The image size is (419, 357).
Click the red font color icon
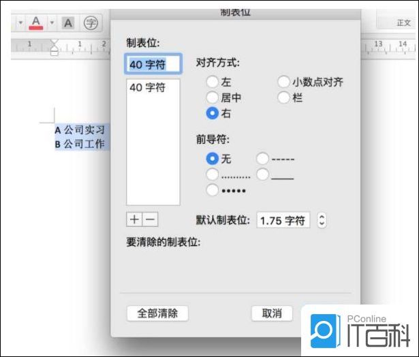pyautogui.click(x=36, y=23)
